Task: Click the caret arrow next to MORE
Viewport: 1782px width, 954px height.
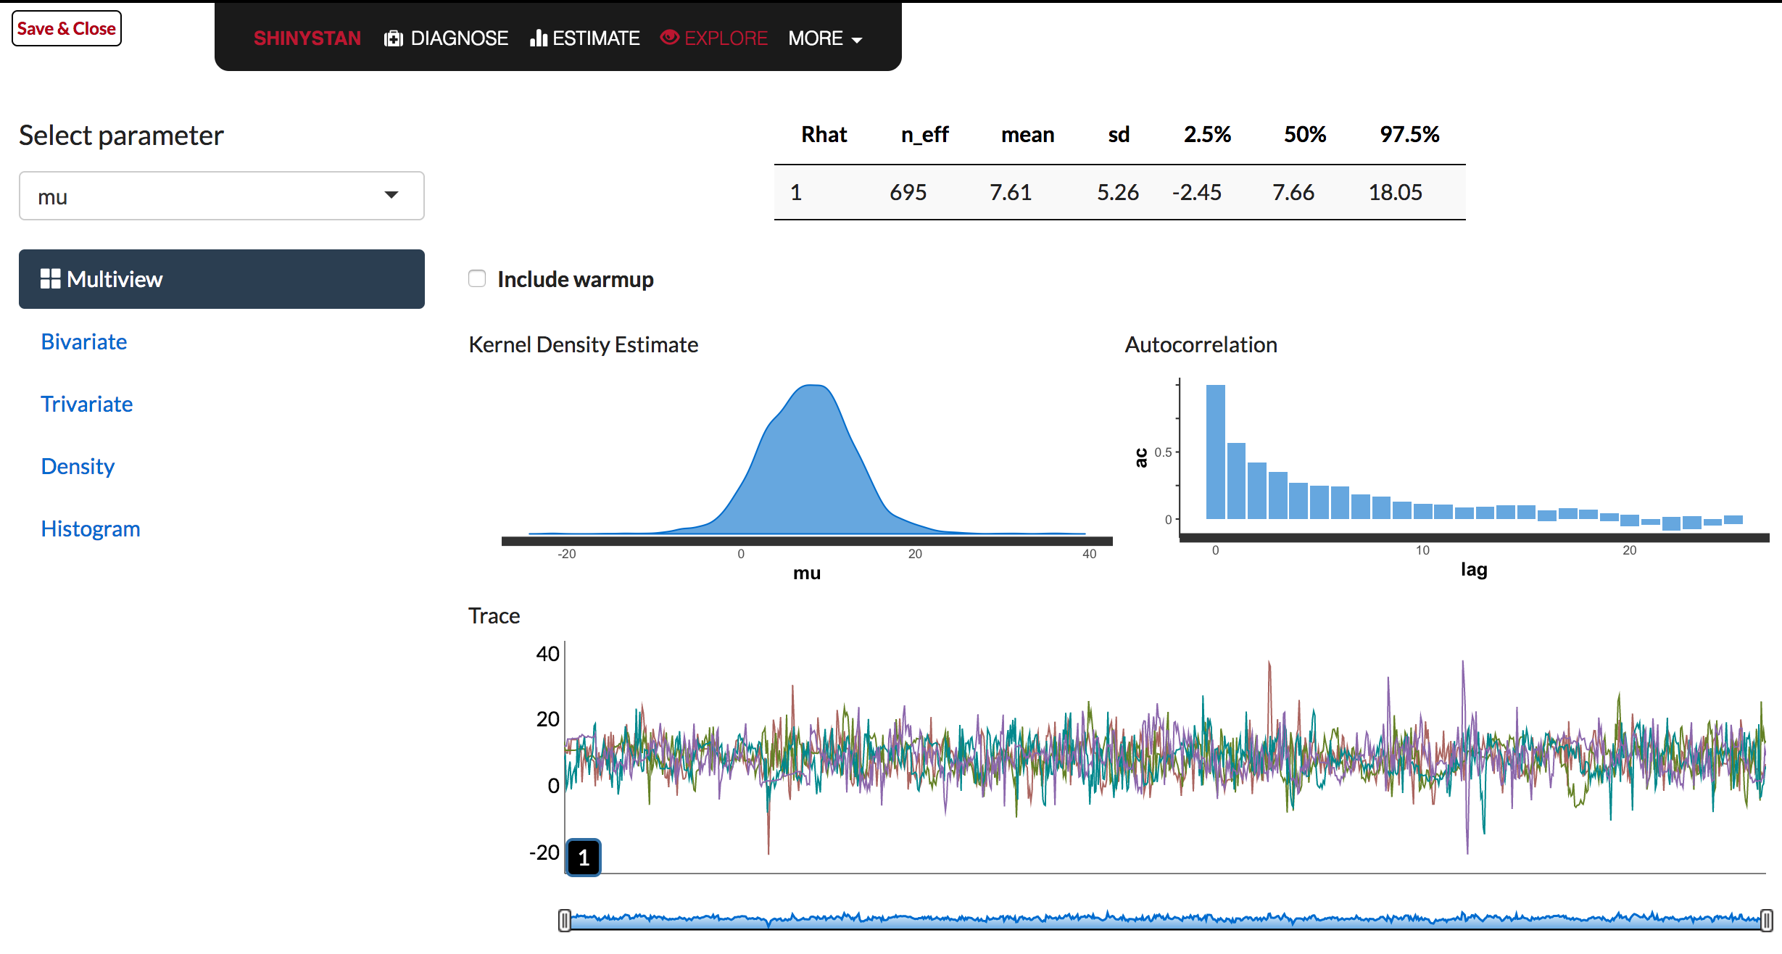Action: pyautogui.click(x=857, y=41)
